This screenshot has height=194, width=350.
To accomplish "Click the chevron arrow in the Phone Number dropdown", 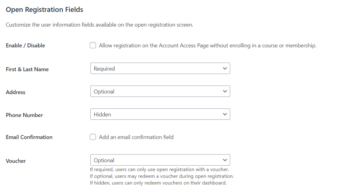I will coord(225,114).
